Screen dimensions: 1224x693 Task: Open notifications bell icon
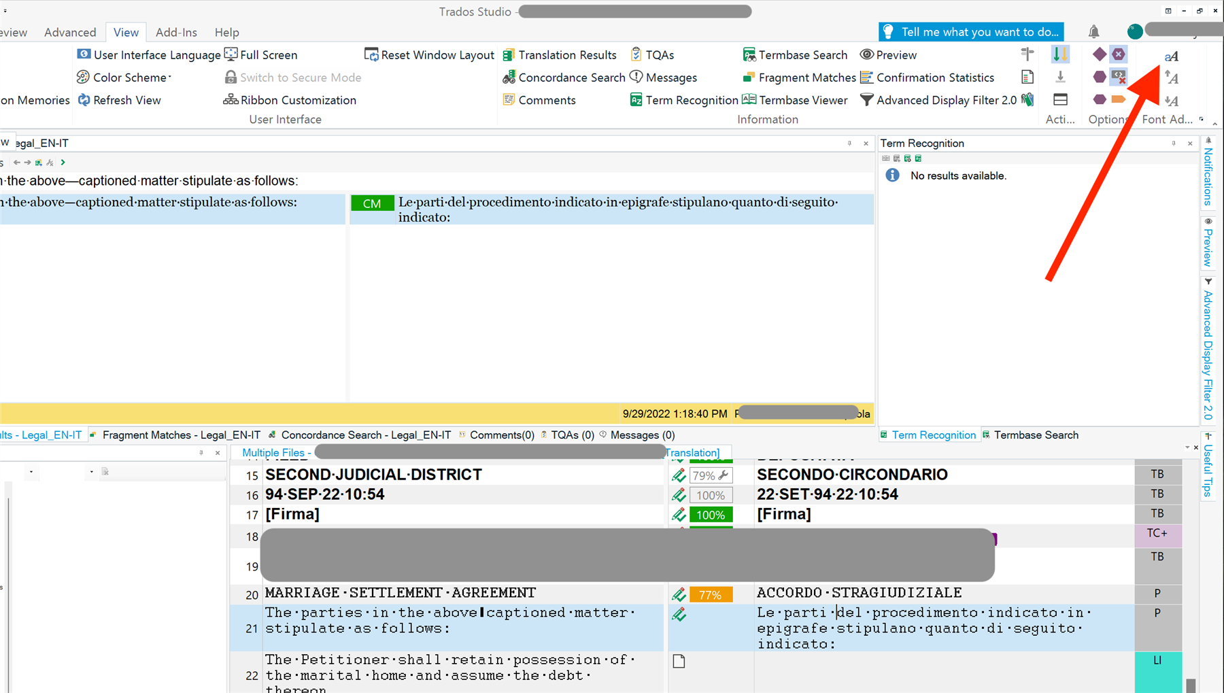(x=1093, y=31)
